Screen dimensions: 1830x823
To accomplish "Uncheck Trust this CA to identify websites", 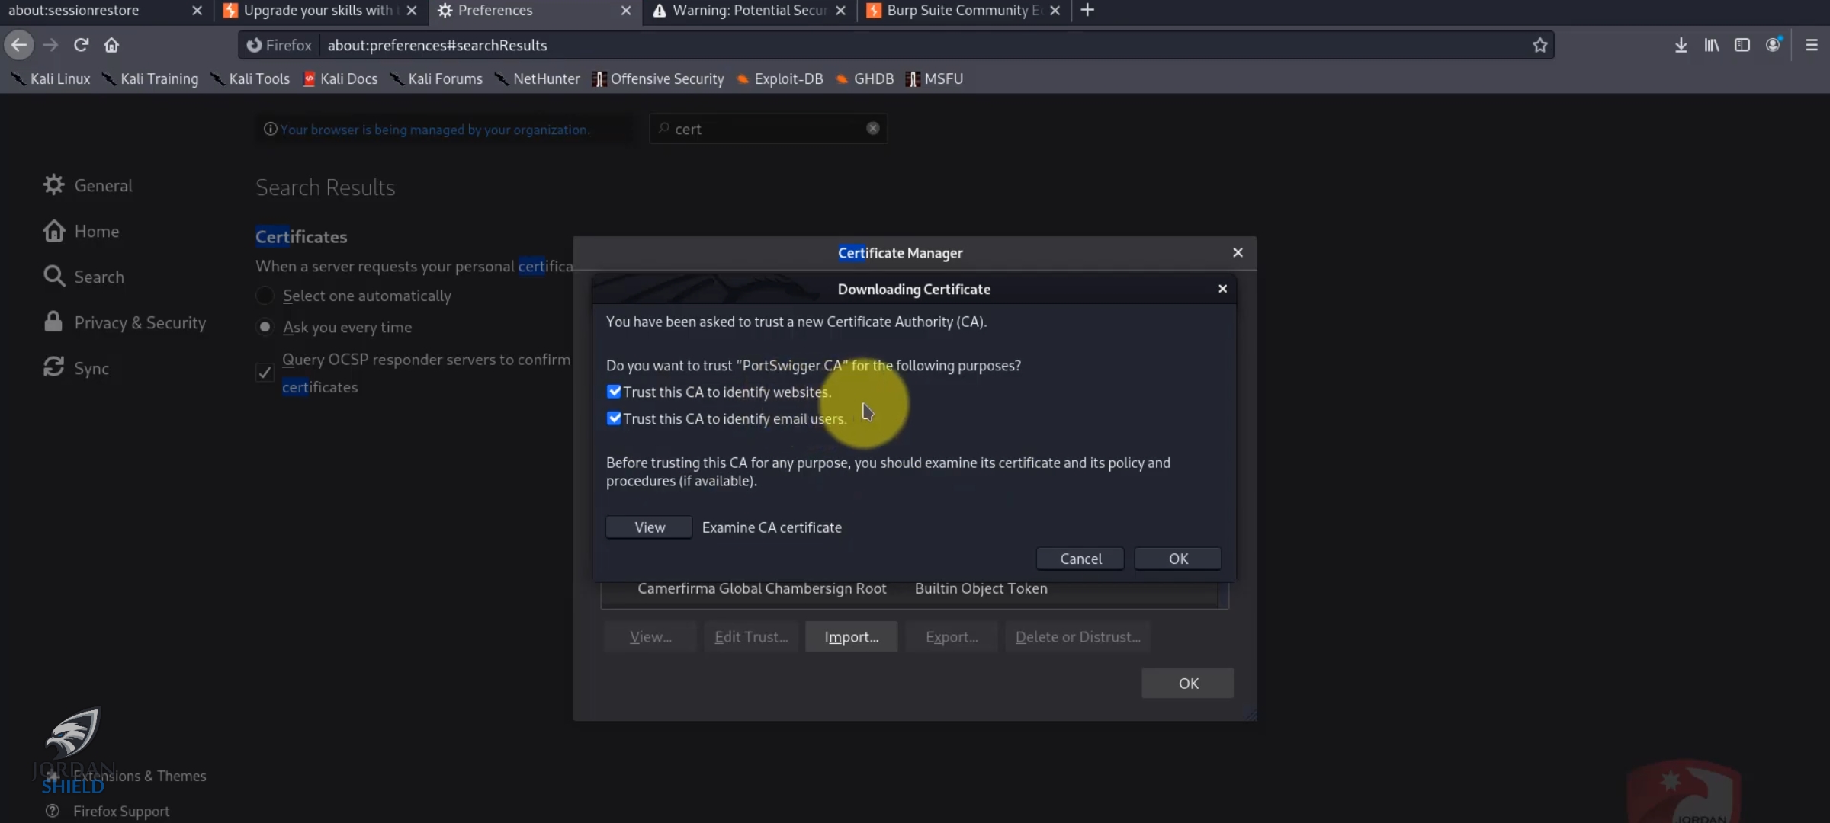I will (614, 392).
